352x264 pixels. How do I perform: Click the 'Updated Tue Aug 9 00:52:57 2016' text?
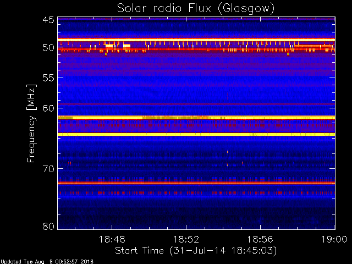[47, 262]
